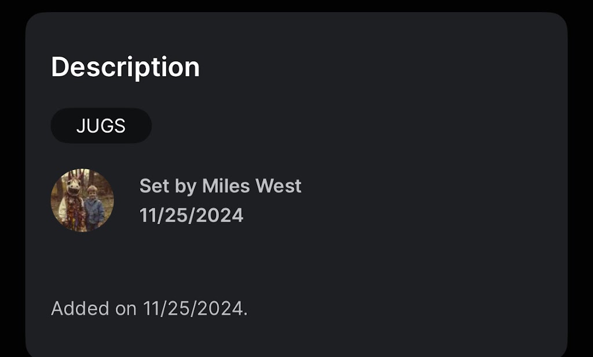
Task: Click the year "2024" under the setter name
Action: point(220,215)
